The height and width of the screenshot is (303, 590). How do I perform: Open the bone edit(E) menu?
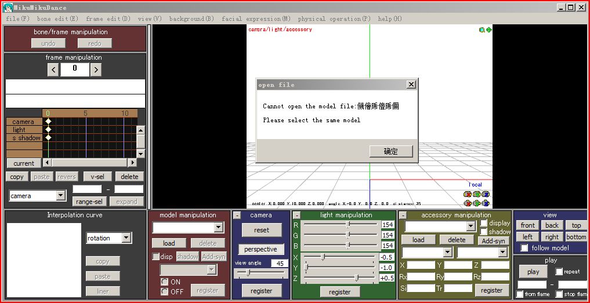click(x=57, y=19)
